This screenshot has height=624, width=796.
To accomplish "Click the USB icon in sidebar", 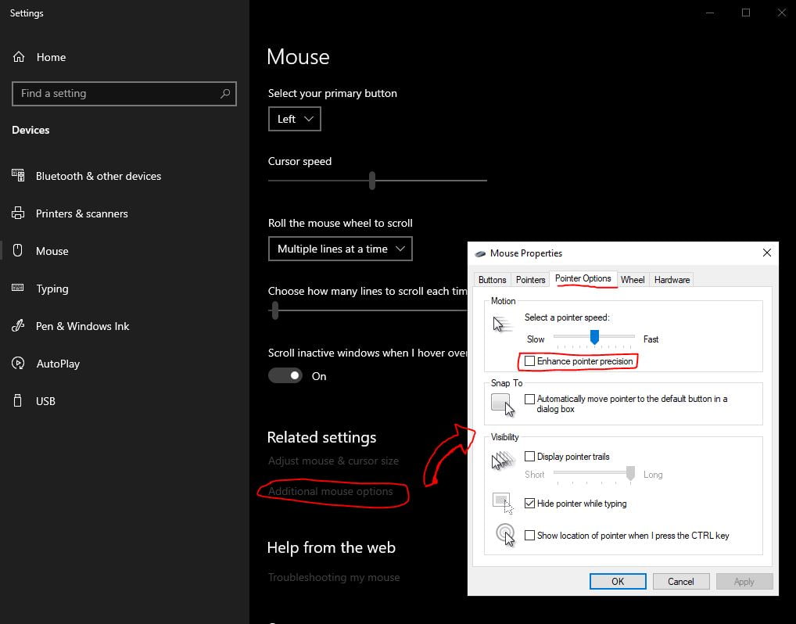I will pyautogui.click(x=18, y=401).
